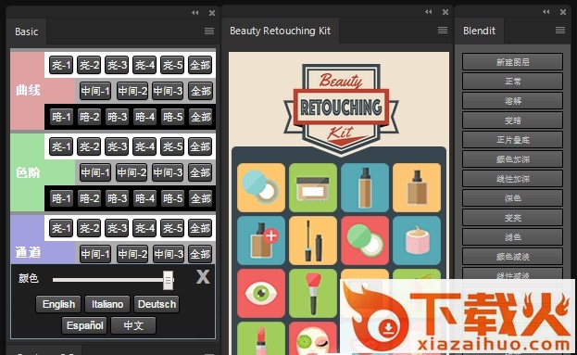This screenshot has width=577, height=355.
Task: Click 亮-3 in the 曲线 section
Action: [117, 65]
